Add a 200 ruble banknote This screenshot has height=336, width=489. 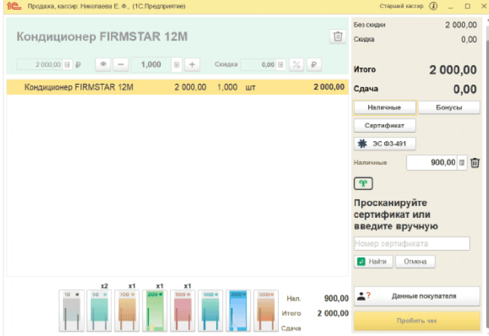click(154, 311)
